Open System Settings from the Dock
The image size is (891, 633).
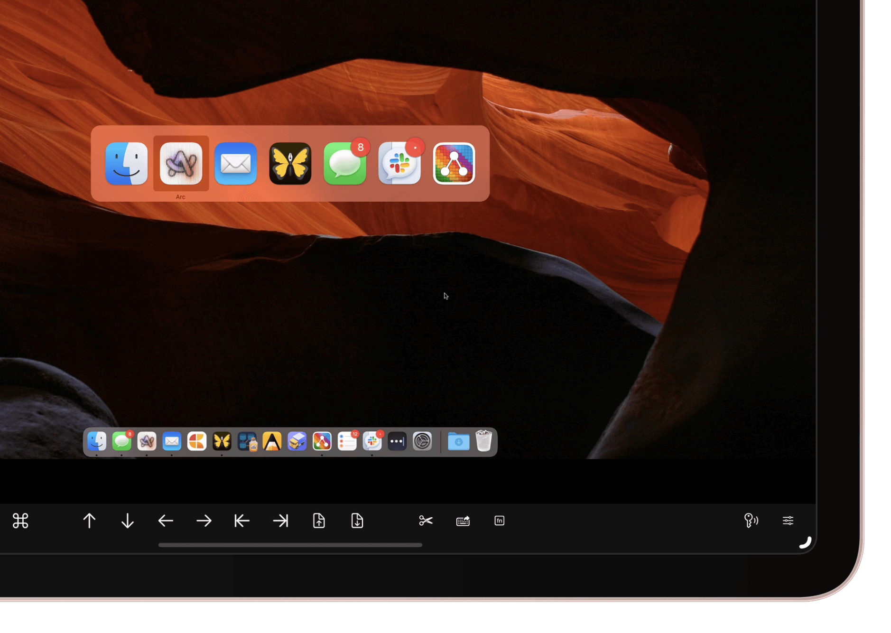tap(422, 441)
